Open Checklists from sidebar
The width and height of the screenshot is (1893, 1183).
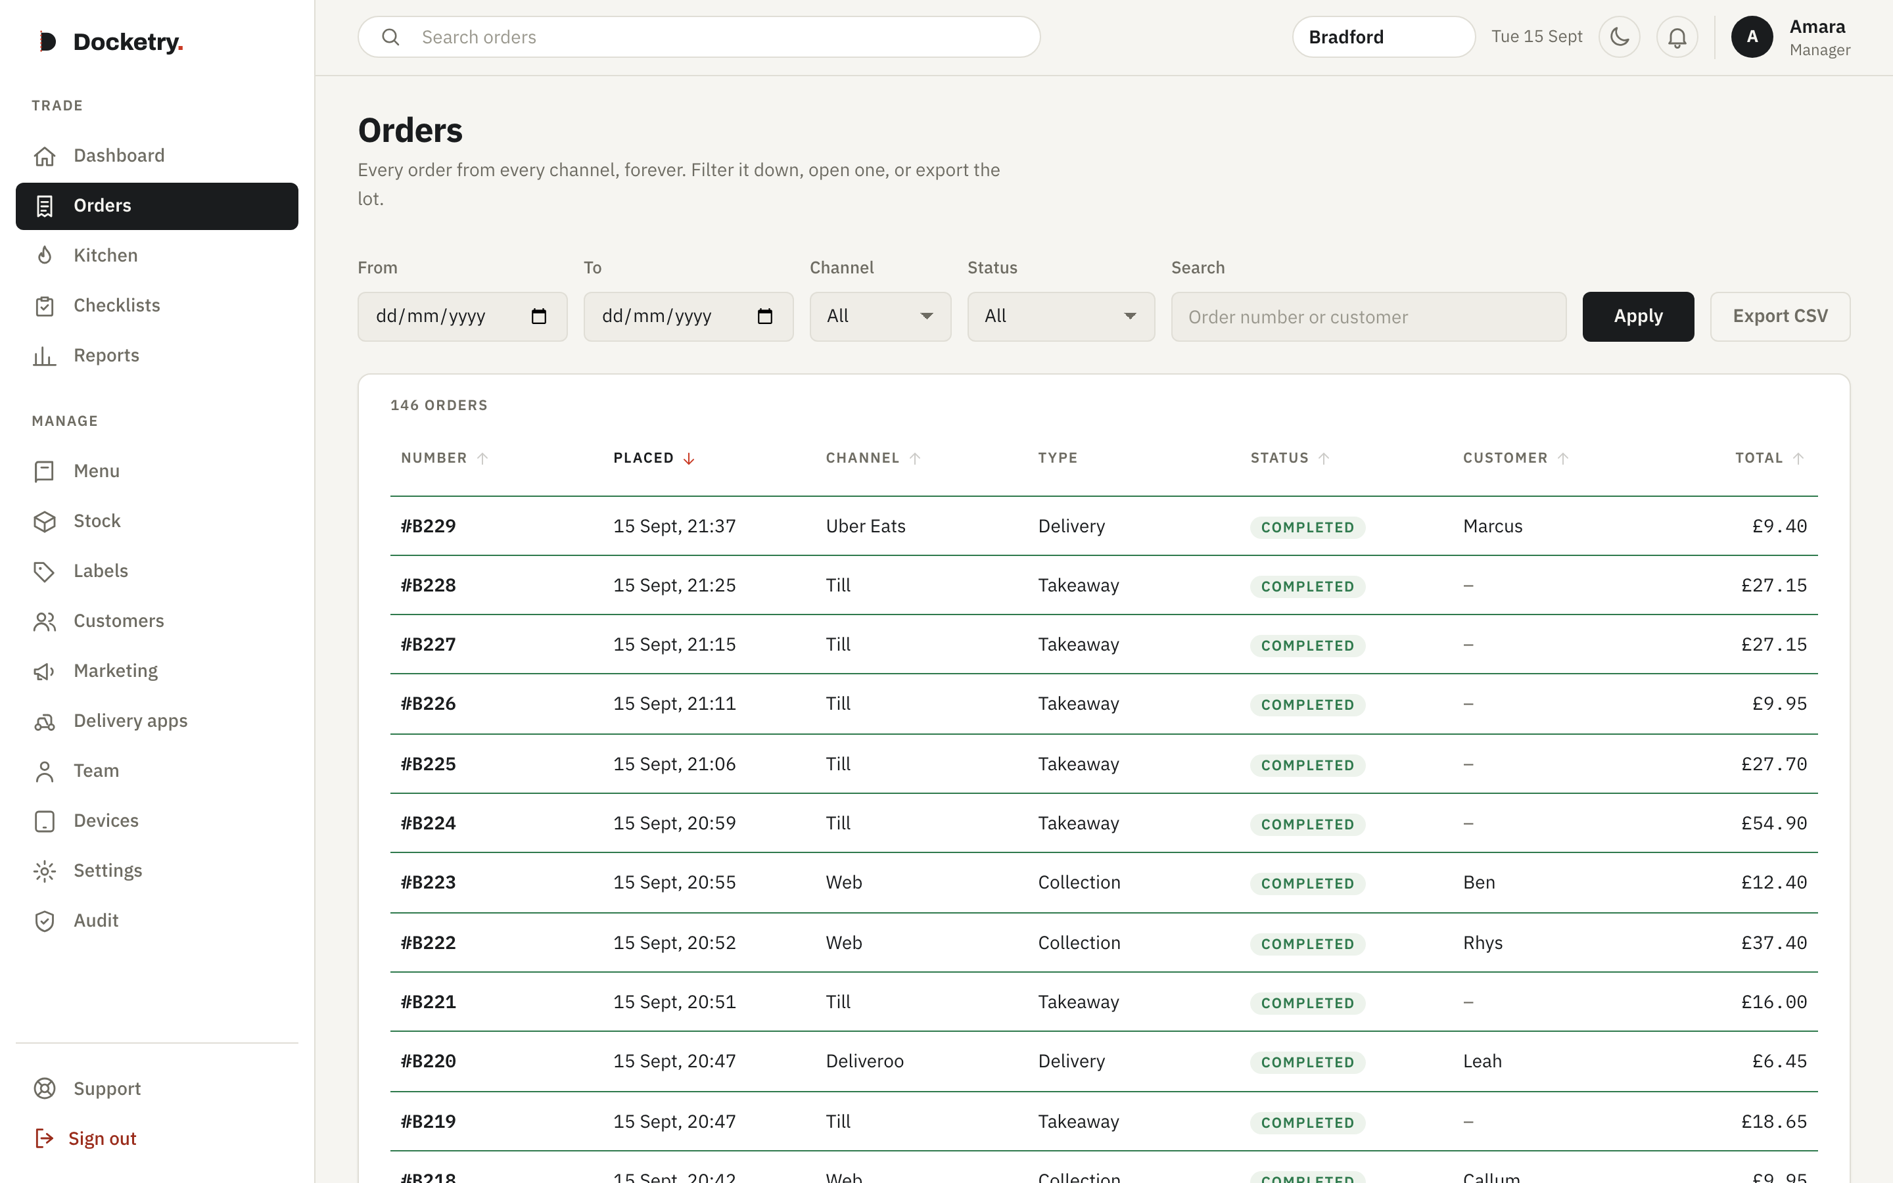pyautogui.click(x=156, y=306)
